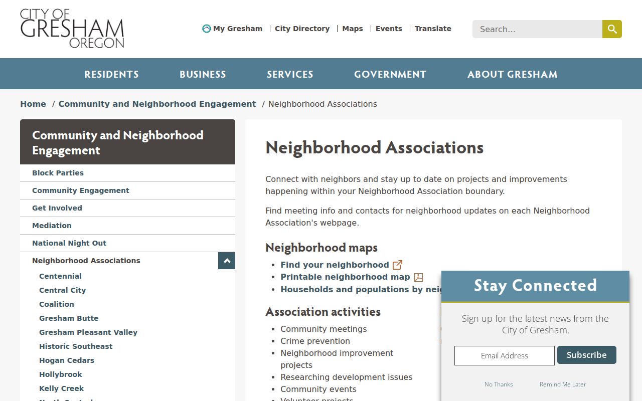This screenshot has width=642, height=401.
Task: Open Gresham Pleasant Valley neighborhood page
Action: (x=88, y=332)
